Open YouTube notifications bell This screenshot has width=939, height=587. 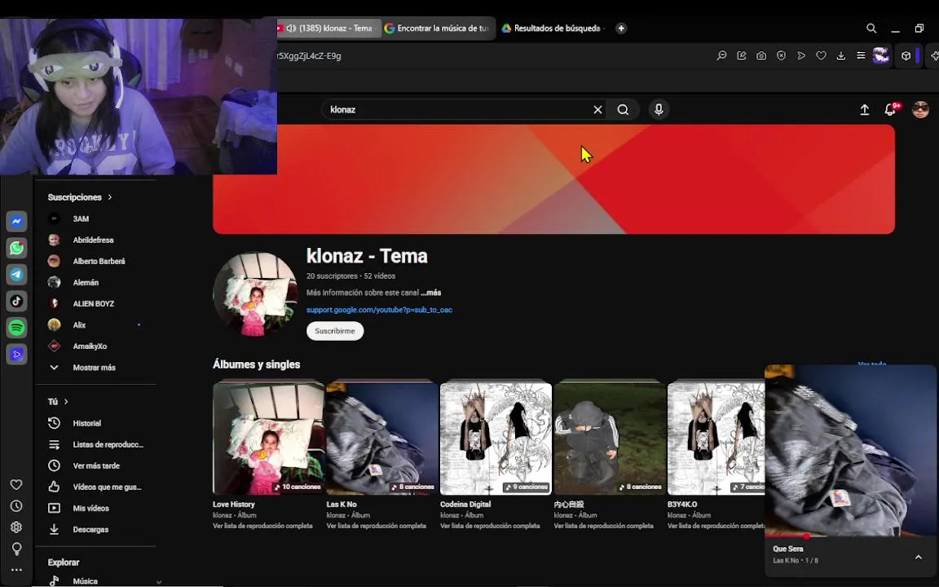point(890,109)
